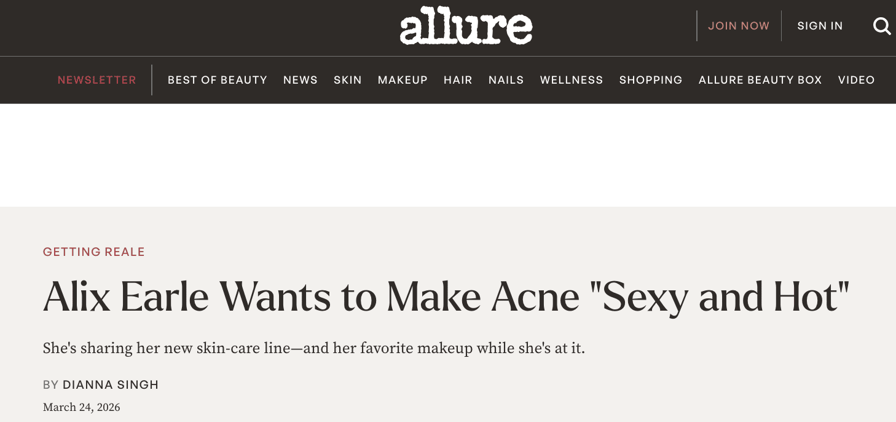This screenshot has height=422, width=896.
Task: Open the Newsletter link
Action: [x=97, y=80]
